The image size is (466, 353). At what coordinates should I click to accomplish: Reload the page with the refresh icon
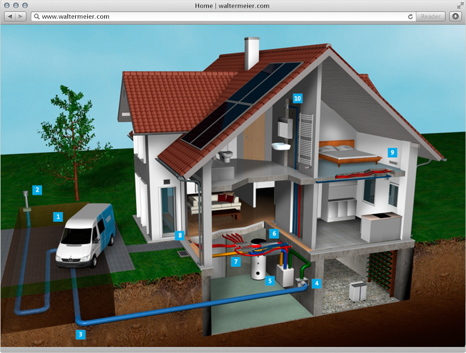pyautogui.click(x=411, y=16)
